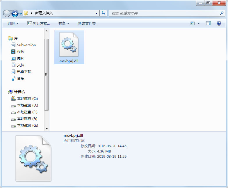Click the D: drive icon
The width and height of the screenshot is (228, 188).
pyautogui.click(x=13, y=106)
